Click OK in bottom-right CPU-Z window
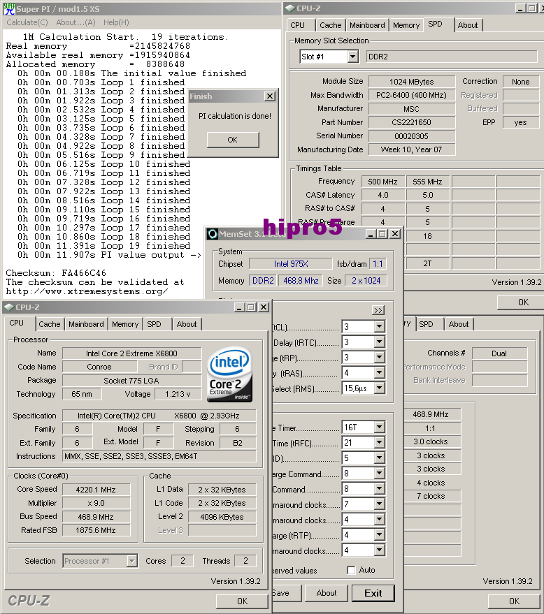 coord(514,601)
